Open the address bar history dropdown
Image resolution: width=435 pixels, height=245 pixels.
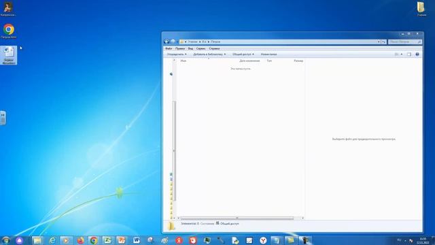coord(379,42)
